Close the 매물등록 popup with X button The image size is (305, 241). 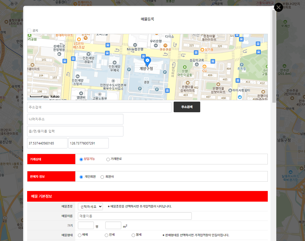(278, 7)
